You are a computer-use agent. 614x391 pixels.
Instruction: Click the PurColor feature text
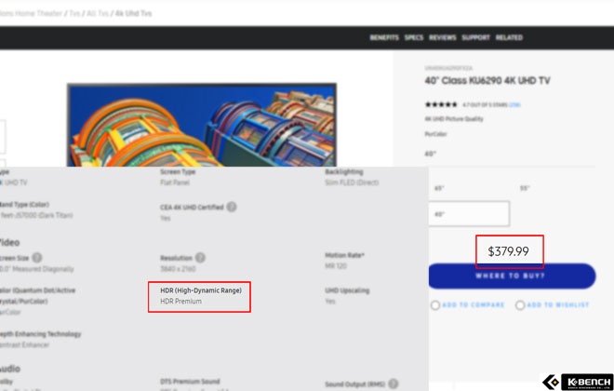[x=435, y=134]
